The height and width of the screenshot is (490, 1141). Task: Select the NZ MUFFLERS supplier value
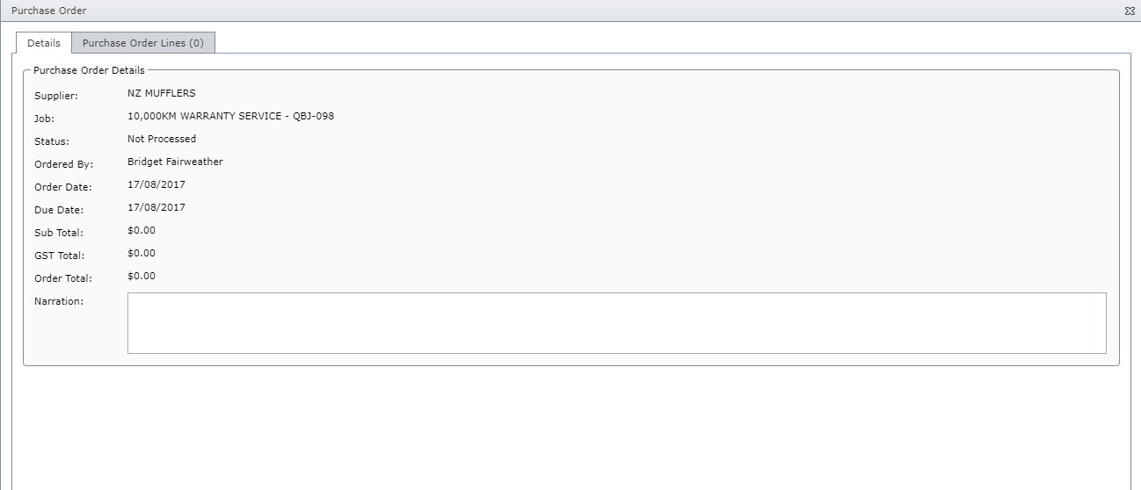[162, 93]
